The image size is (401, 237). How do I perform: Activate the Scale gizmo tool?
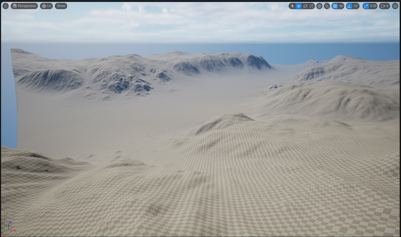click(x=311, y=6)
